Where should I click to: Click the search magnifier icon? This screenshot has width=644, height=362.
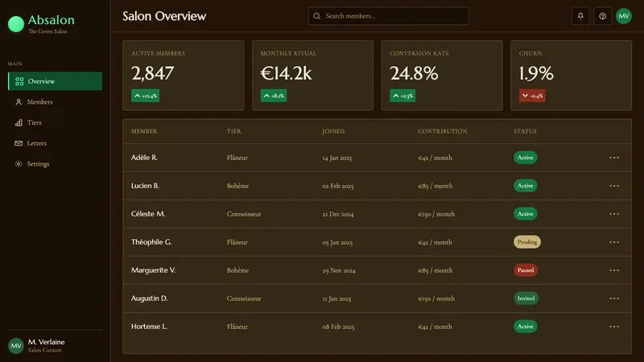click(x=316, y=16)
